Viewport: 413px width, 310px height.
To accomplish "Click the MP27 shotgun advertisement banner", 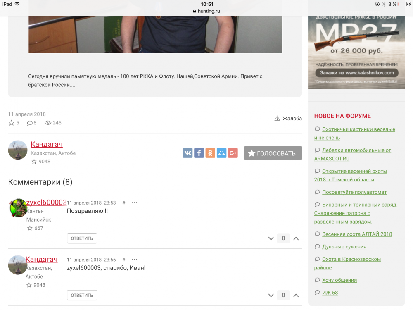I will (356, 52).
